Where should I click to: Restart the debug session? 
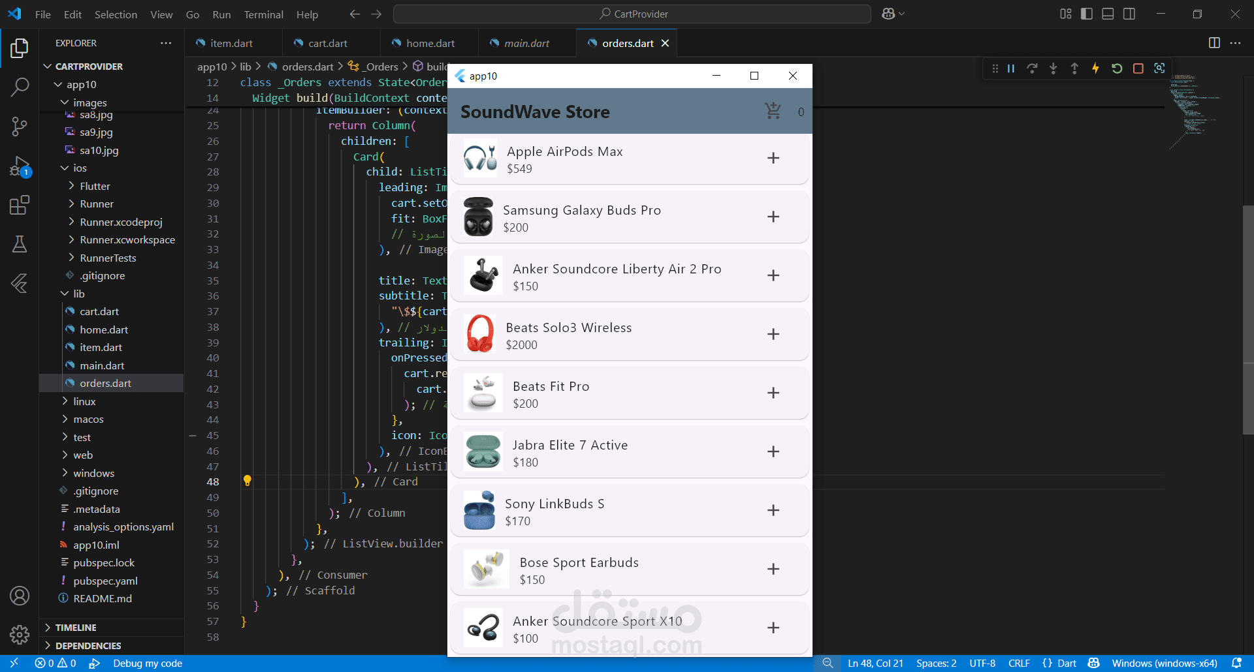(1117, 69)
